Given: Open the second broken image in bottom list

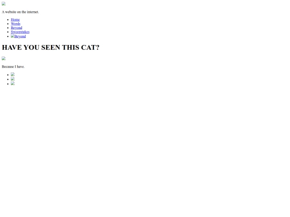Looking at the screenshot, I should (12, 79).
